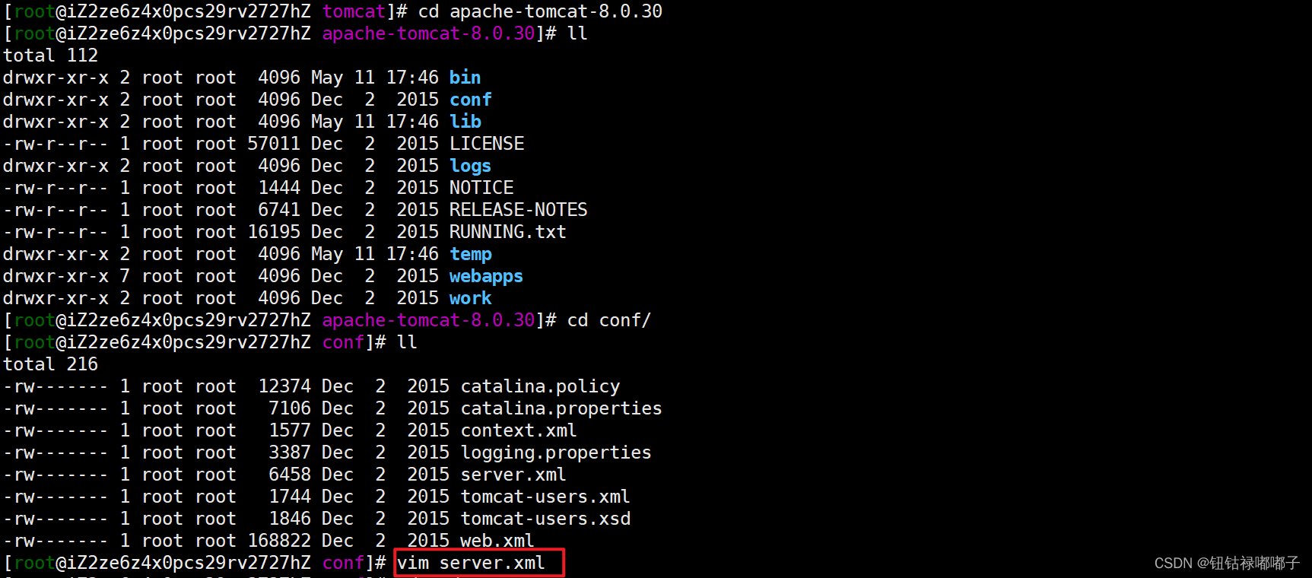Click the 'temp' directory name

click(470, 254)
